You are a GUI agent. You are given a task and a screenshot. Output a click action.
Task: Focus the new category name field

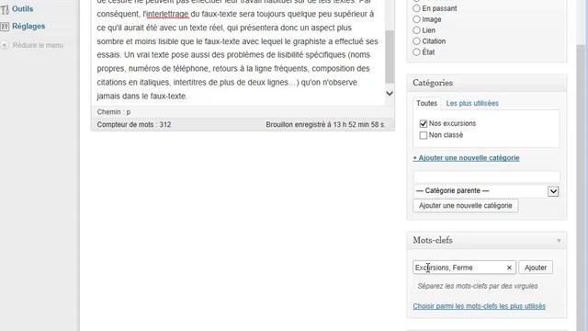(487, 177)
